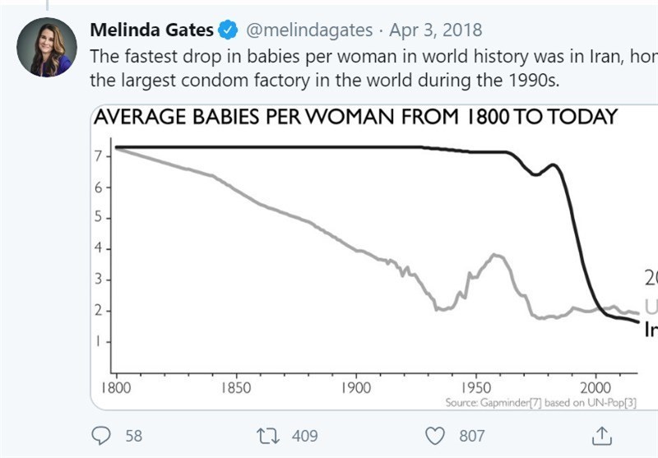Open Melinda Gates' profile photo
Image resolution: width=658 pixels, height=458 pixels.
click(47, 47)
